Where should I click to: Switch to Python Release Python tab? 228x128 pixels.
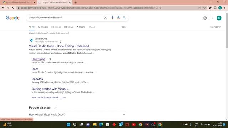click(x=19, y=2)
